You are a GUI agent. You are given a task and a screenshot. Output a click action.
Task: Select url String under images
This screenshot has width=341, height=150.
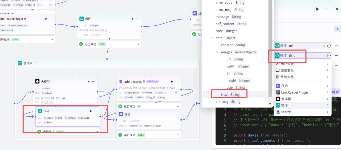coord(235,59)
